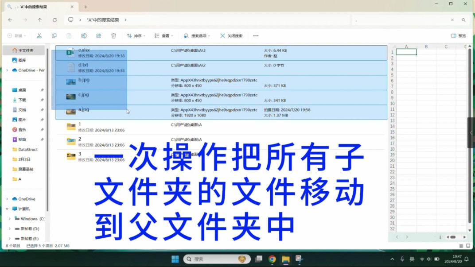Click the Copy icon in the toolbar
Viewport: 475px width, 267px height.
tap(54, 35)
